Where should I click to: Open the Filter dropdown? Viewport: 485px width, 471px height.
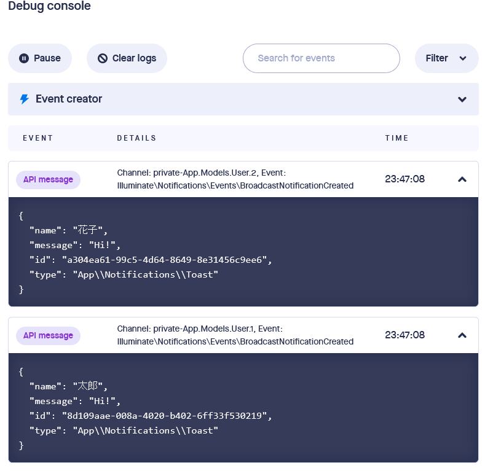click(446, 58)
